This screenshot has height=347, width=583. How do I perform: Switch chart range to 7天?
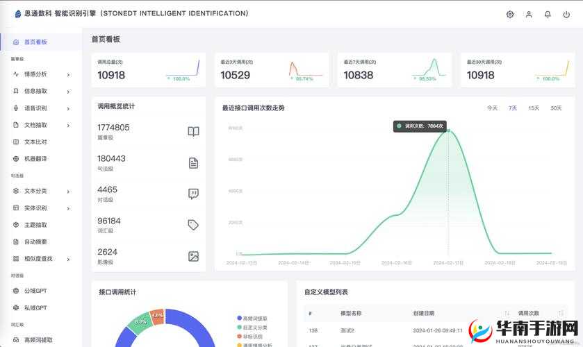coord(513,108)
